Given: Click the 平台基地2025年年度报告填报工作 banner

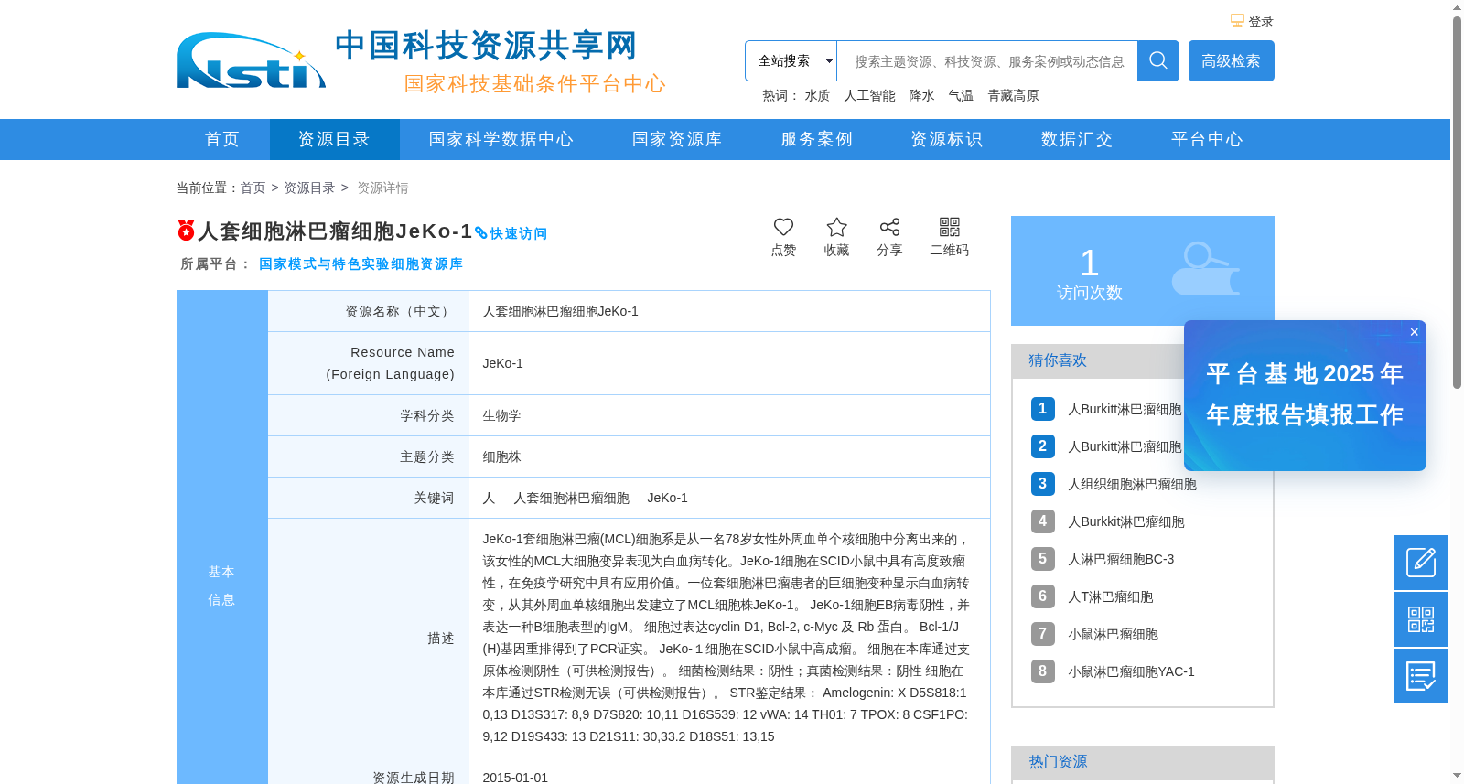Looking at the screenshot, I should [x=1305, y=395].
